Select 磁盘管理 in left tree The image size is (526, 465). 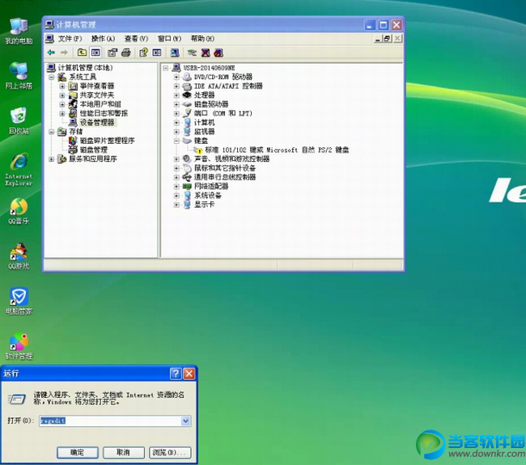click(x=94, y=150)
